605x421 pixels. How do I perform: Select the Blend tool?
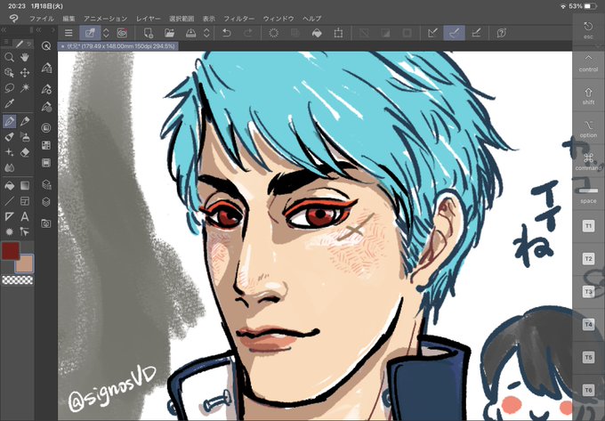(x=9, y=167)
